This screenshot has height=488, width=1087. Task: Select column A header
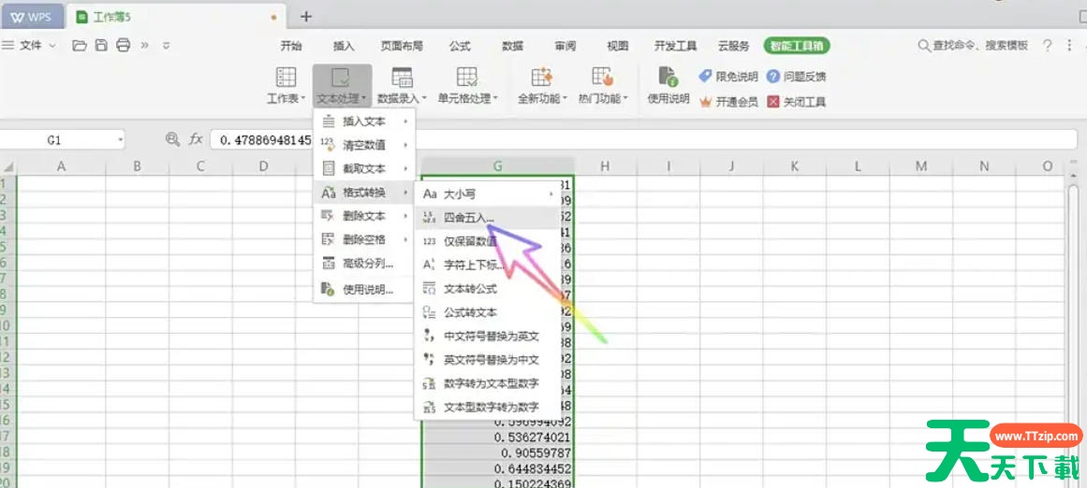(x=61, y=166)
